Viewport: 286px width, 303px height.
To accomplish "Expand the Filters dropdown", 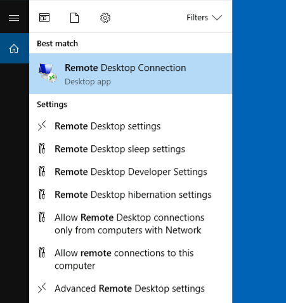I will pyautogui.click(x=204, y=18).
